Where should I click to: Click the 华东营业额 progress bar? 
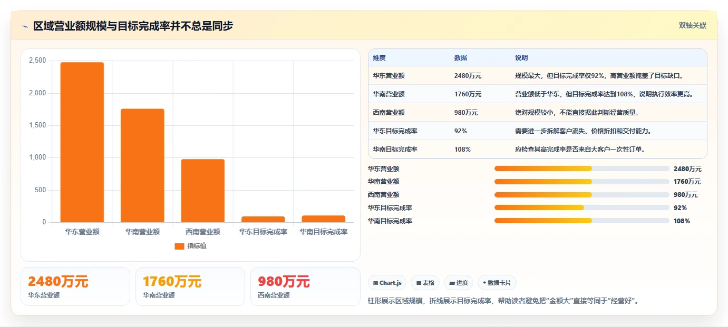(x=581, y=169)
